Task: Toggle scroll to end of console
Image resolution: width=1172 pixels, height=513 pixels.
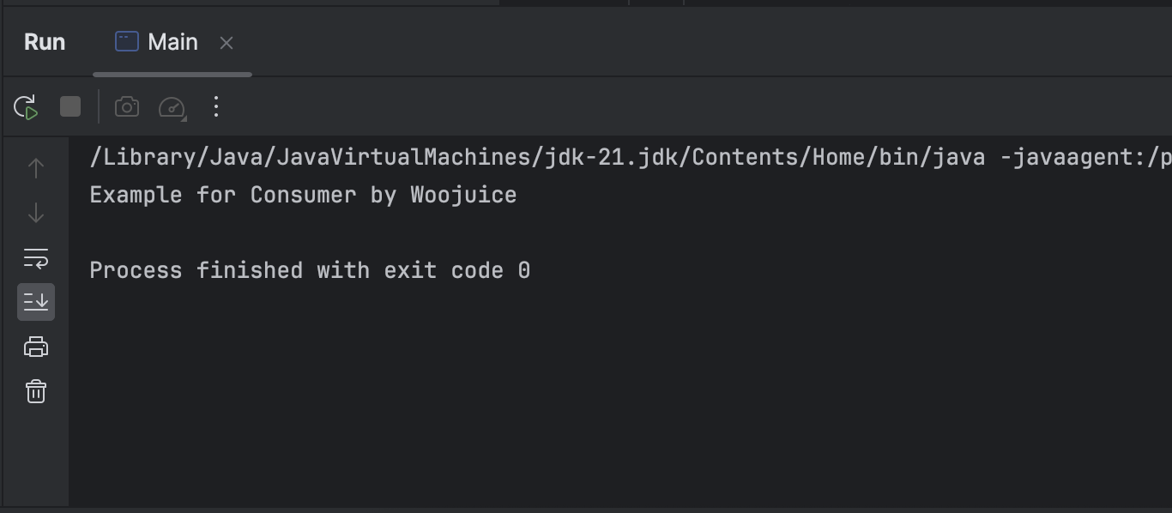Action: [x=36, y=302]
